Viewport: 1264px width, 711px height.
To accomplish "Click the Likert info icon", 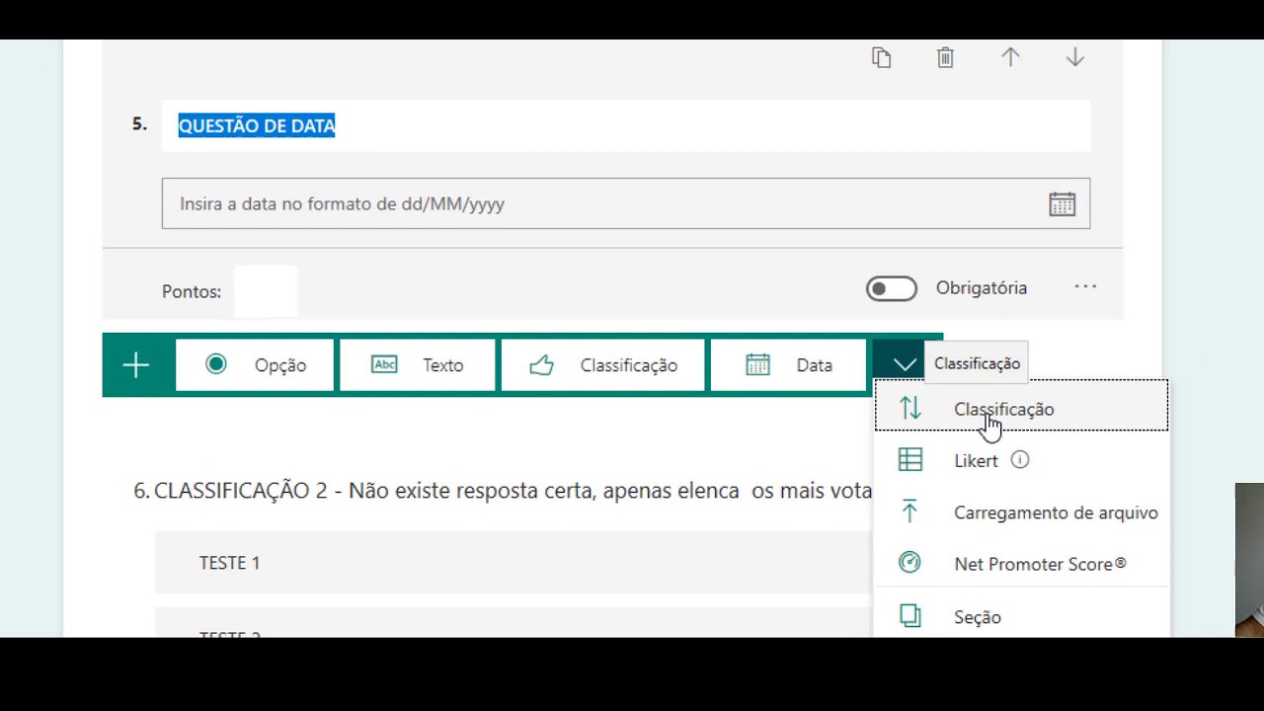I will [x=1020, y=459].
